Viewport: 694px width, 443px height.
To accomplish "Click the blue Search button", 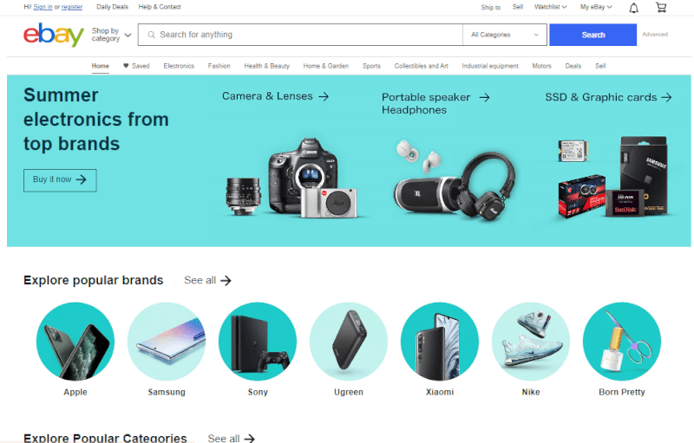I will 593,35.
